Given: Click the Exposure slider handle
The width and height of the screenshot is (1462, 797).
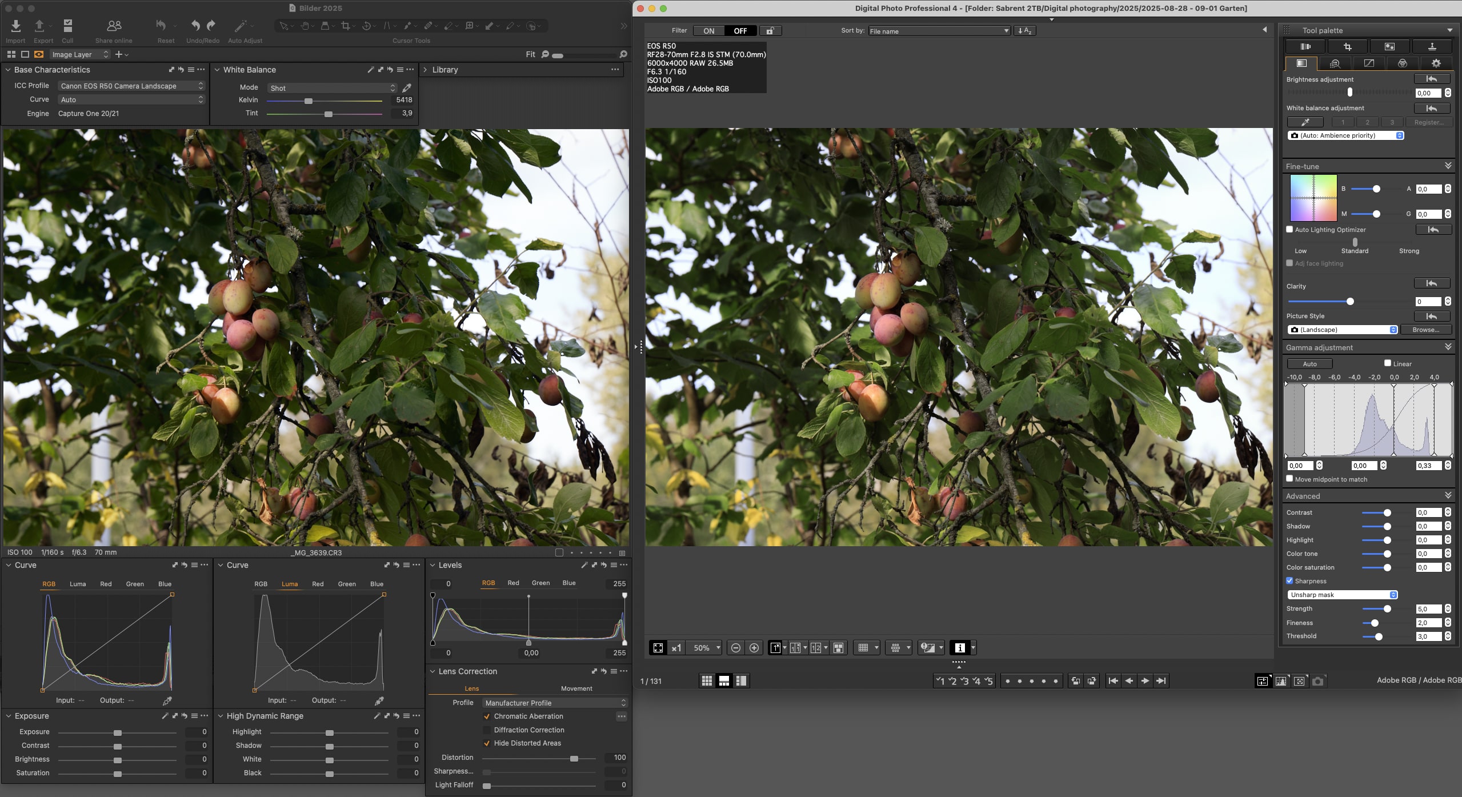Looking at the screenshot, I should coord(118,732).
